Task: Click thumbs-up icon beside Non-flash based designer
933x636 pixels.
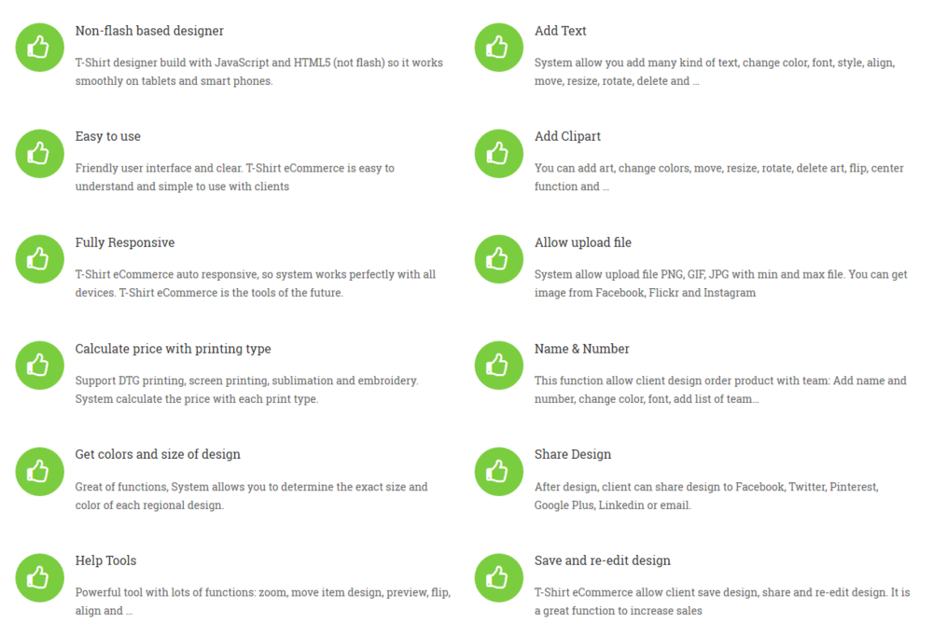Action: point(39,47)
